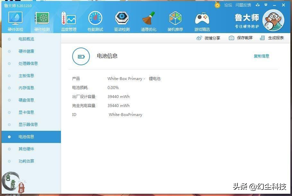Viewport: 292px width, 196px height.
Task: Click the circular battery info icon
Action: (x=81, y=56)
